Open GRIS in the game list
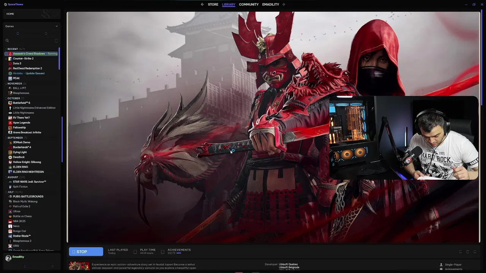The height and width of the screenshot is (273, 486). 16,246
